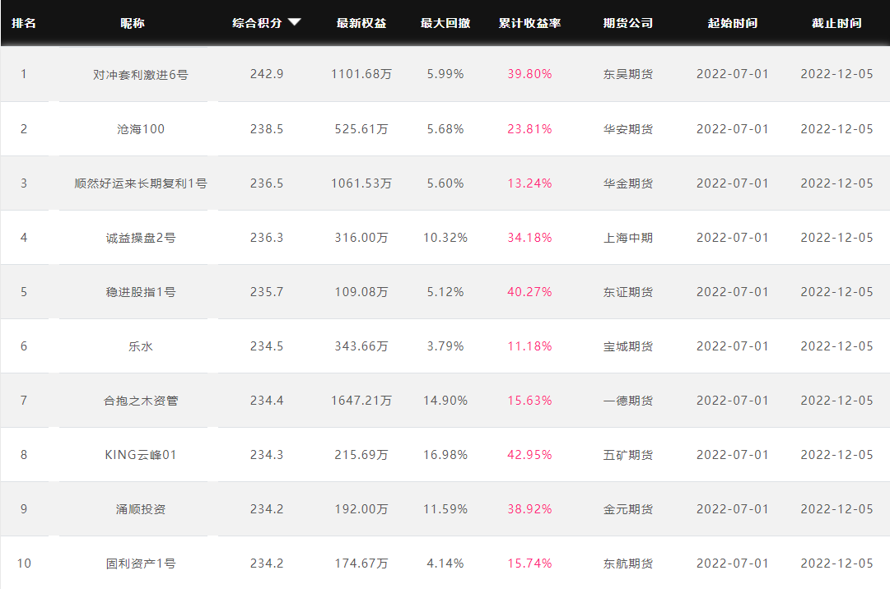
Task: Click the 起始时间 column header
Action: (732, 23)
